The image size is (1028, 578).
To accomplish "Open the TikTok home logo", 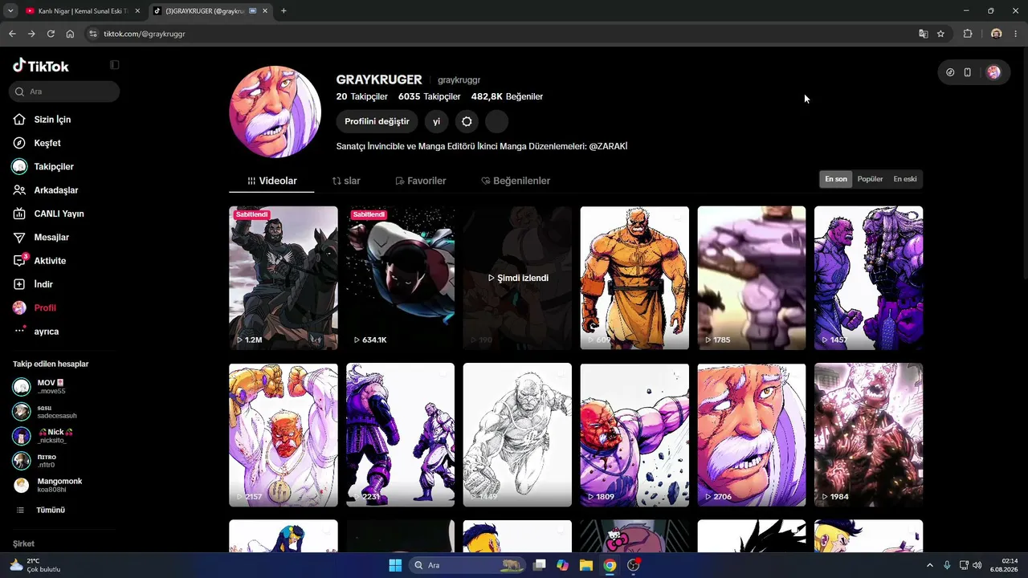I will [x=41, y=66].
